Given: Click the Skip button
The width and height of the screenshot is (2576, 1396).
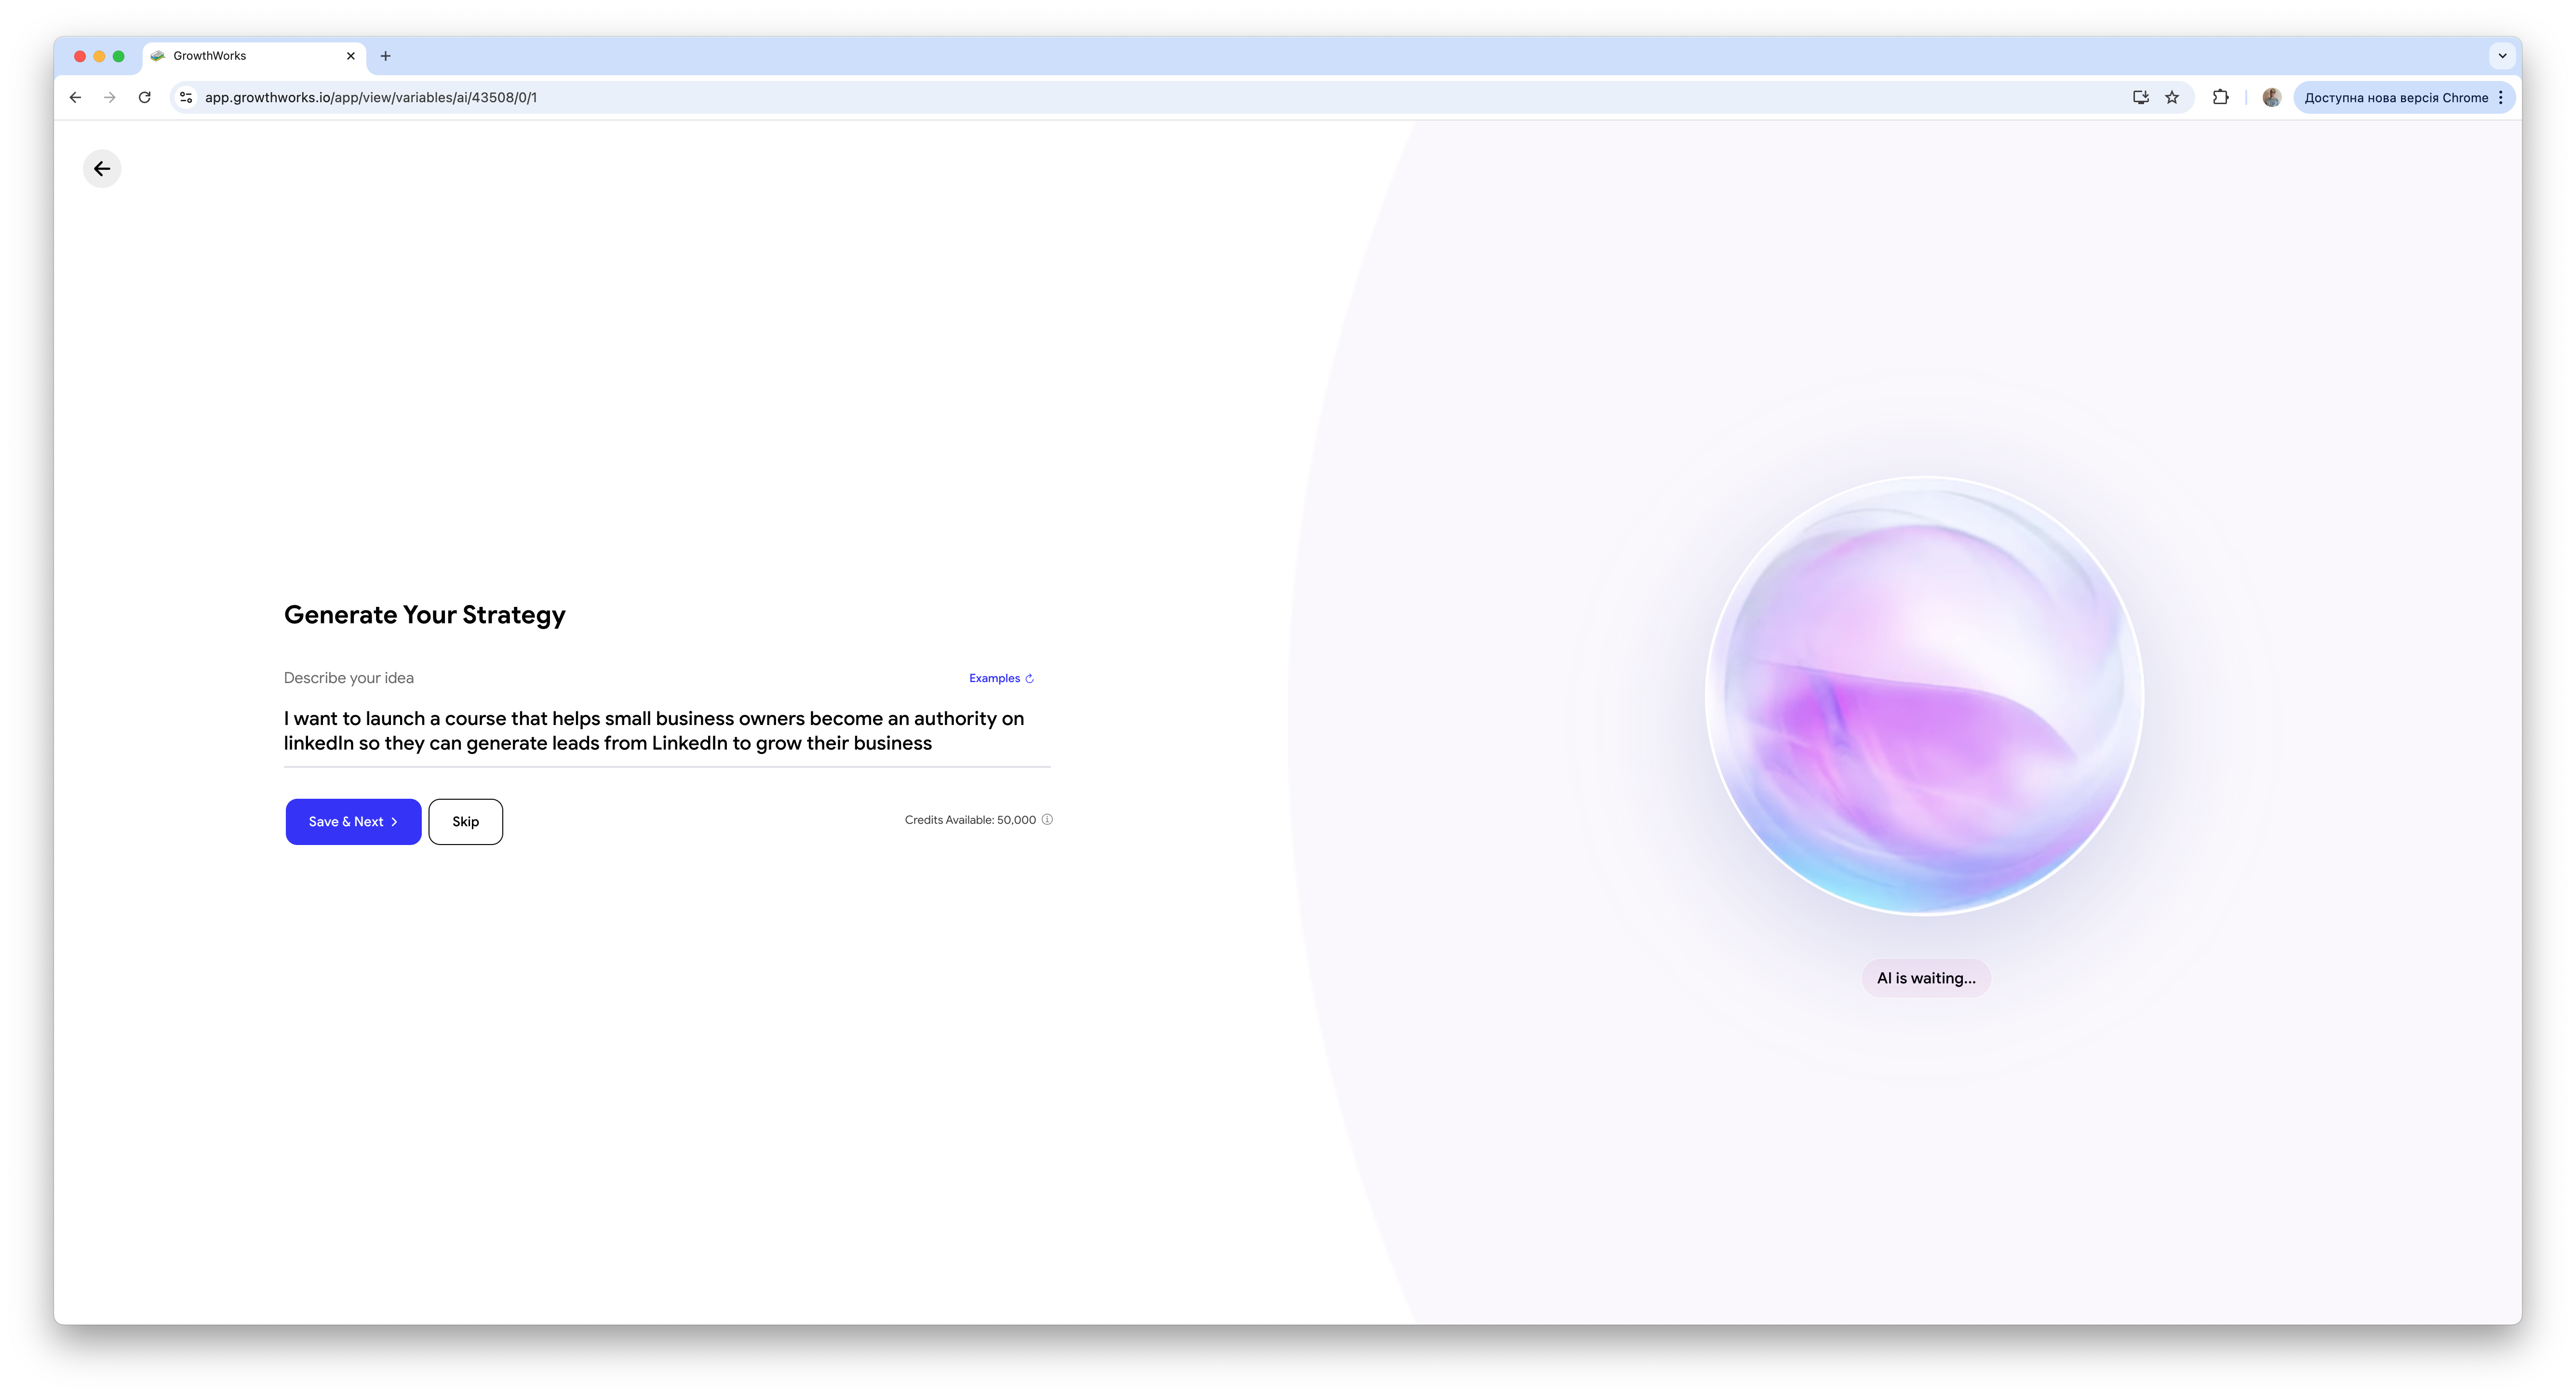Looking at the screenshot, I should click(x=466, y=822).
